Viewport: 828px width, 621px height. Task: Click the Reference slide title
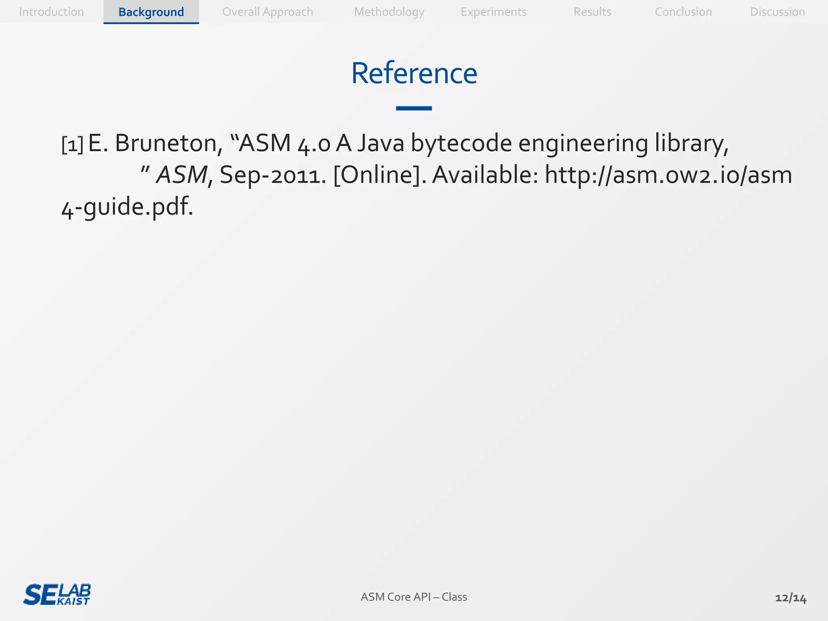click(414, 73)
